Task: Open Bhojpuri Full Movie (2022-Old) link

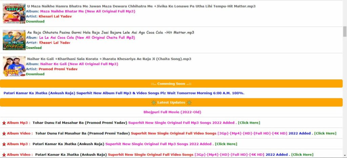Action: 172,112
